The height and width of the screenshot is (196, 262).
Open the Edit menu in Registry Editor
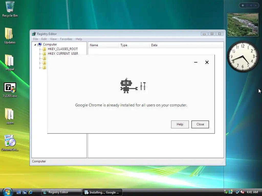click(44, 39)
